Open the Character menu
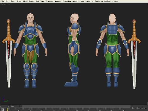Screen dimensions: 148x111 [49, 1]
